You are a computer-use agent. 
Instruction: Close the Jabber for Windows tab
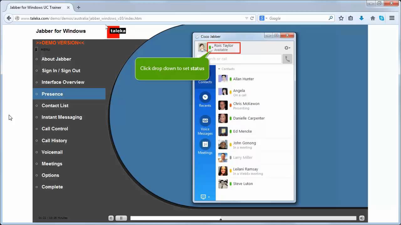pos(68,7)
